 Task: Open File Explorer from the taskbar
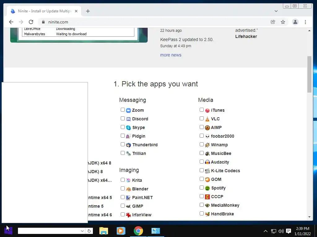pos(104,231)
